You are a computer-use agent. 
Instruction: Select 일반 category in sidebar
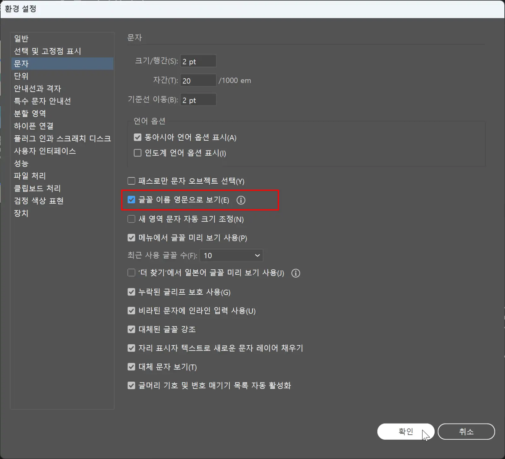click(x=62, y=39)
